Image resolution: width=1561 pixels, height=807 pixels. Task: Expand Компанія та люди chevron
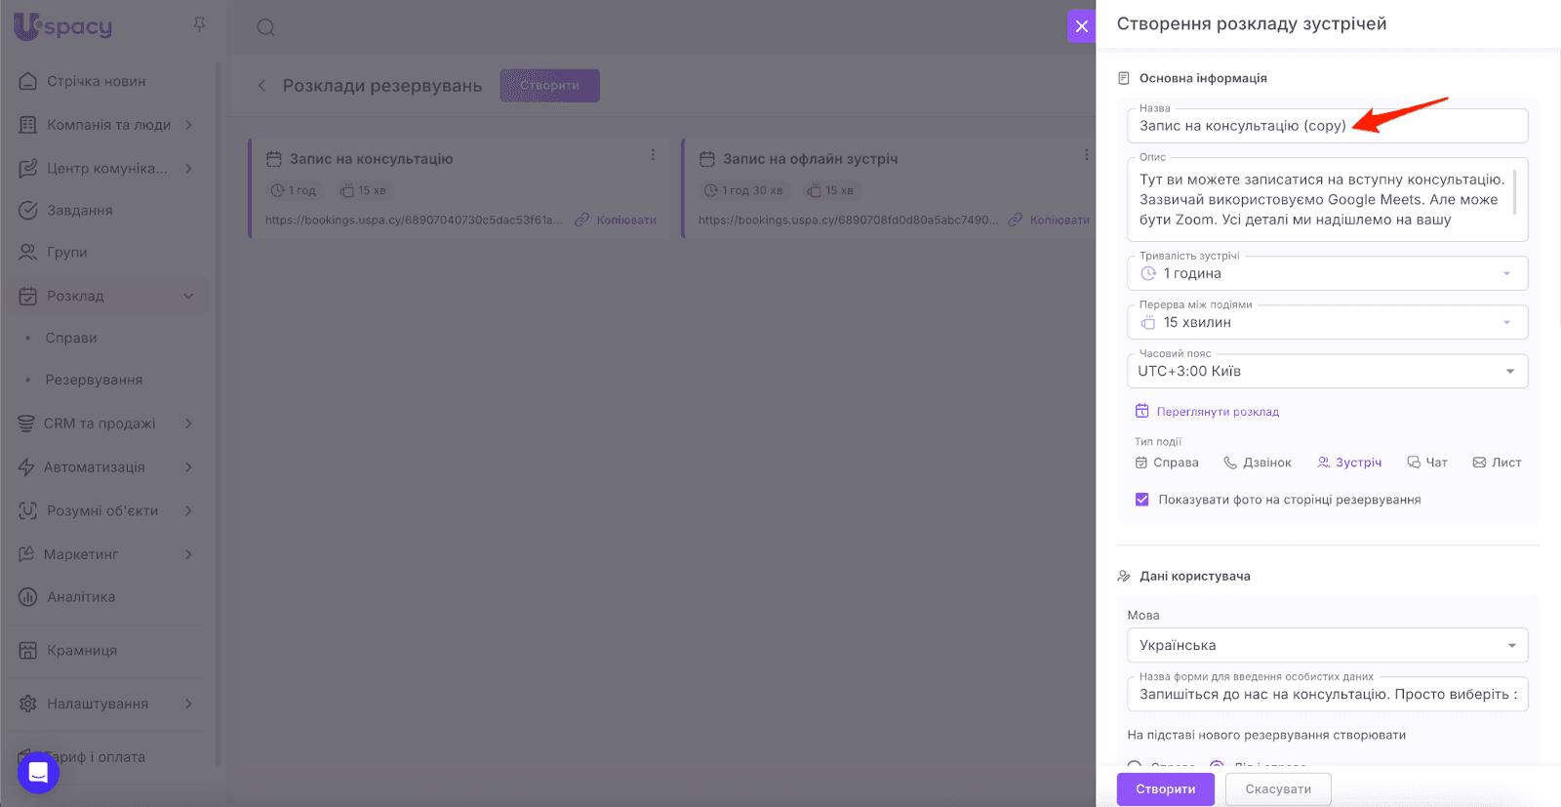pos(188,125)
